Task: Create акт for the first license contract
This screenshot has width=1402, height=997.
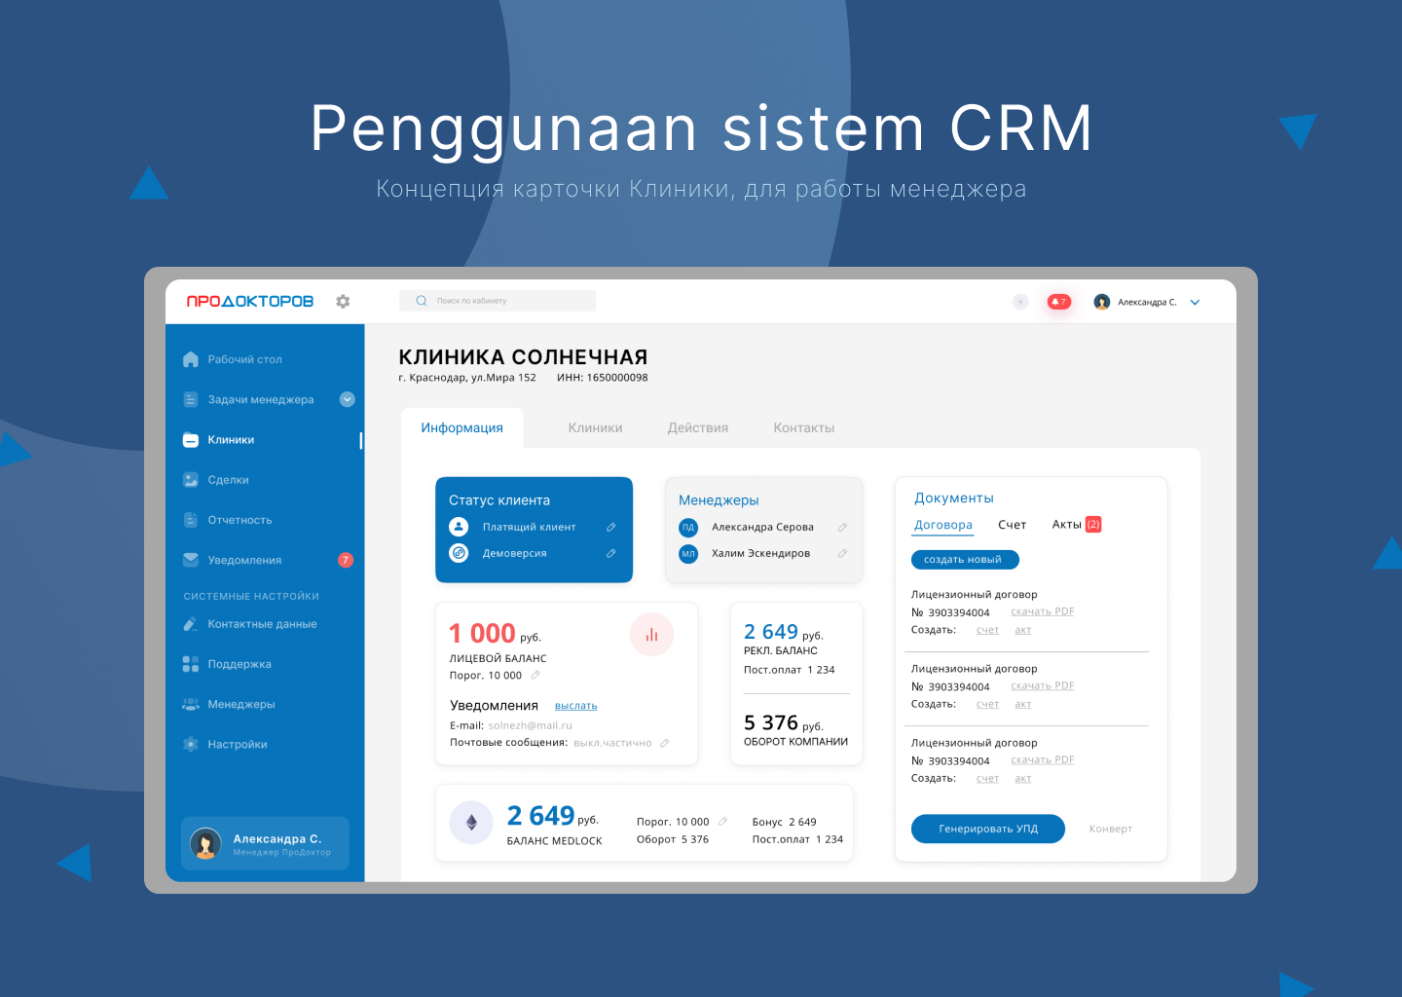Action: pos(1023,630)
